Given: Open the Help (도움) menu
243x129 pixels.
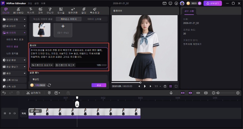Looking at the screenshot, I should coord(43,3).
